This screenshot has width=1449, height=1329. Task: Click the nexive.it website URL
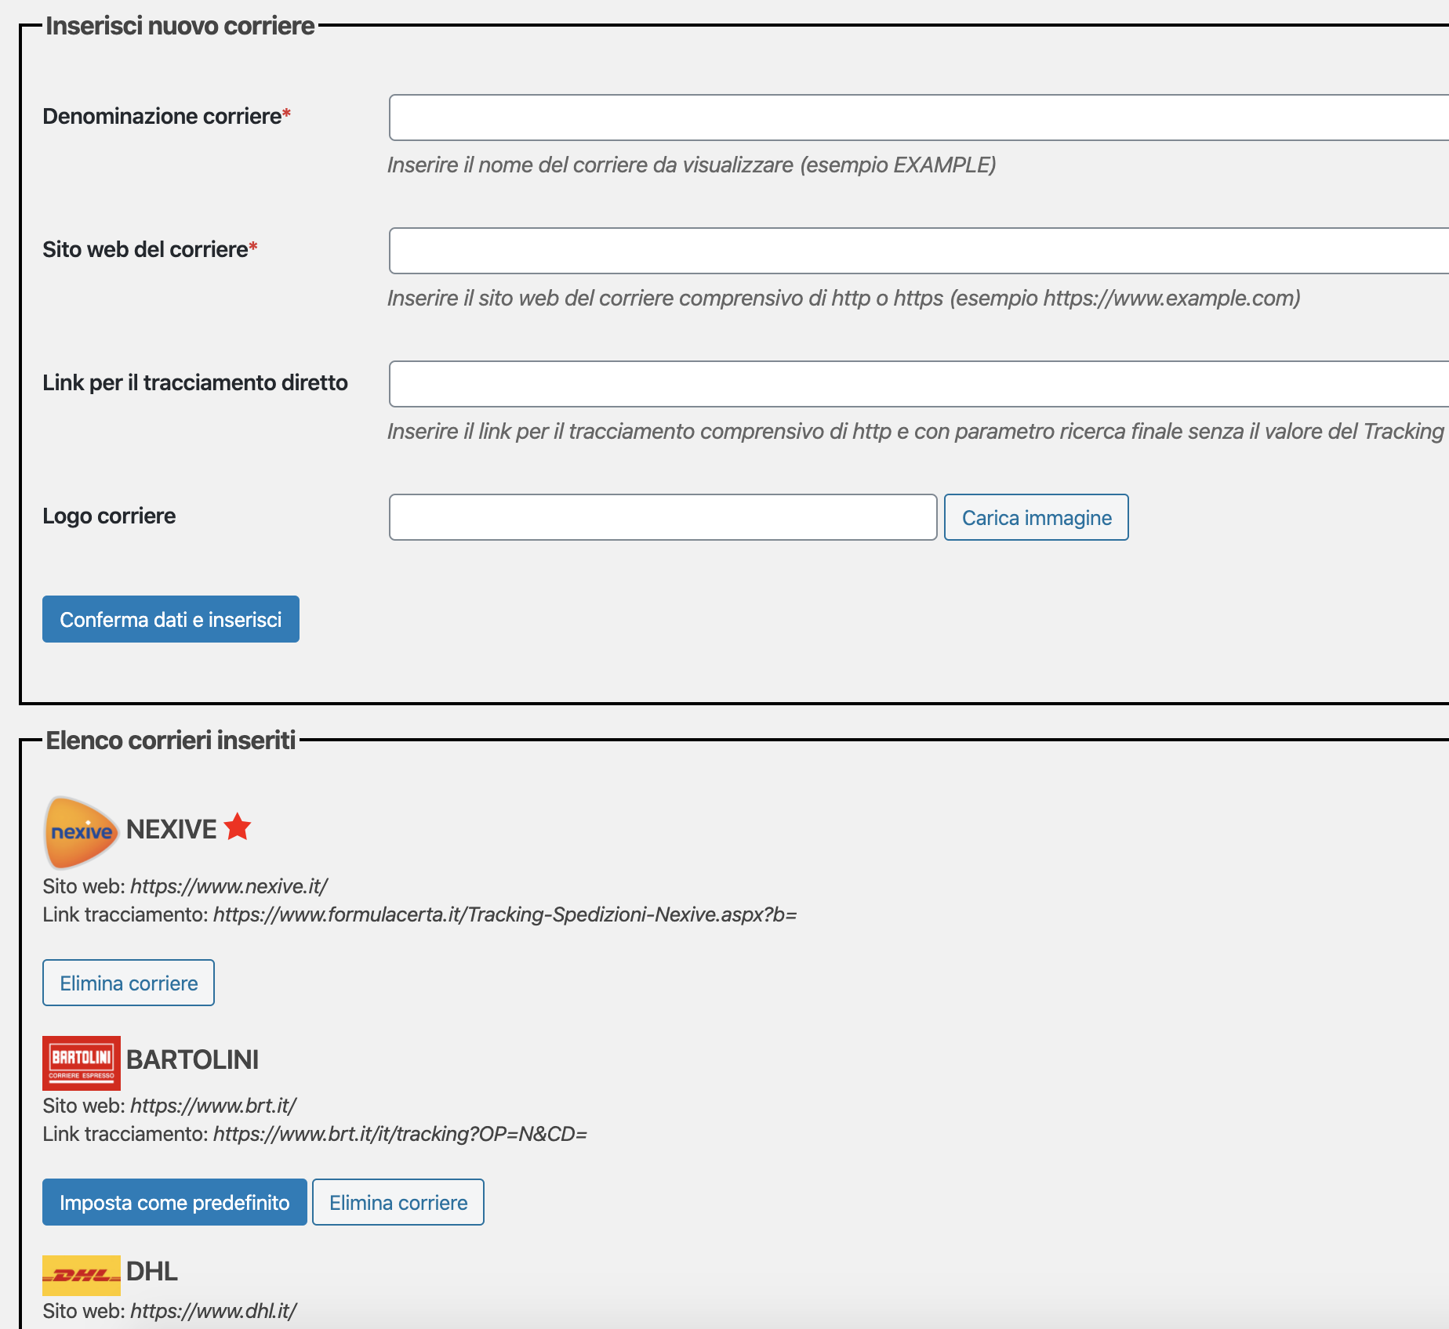(229, 886)
